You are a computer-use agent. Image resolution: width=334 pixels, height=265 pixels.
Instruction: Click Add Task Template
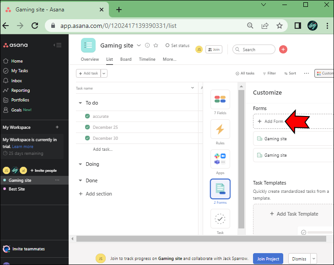(x=294, y=214)
